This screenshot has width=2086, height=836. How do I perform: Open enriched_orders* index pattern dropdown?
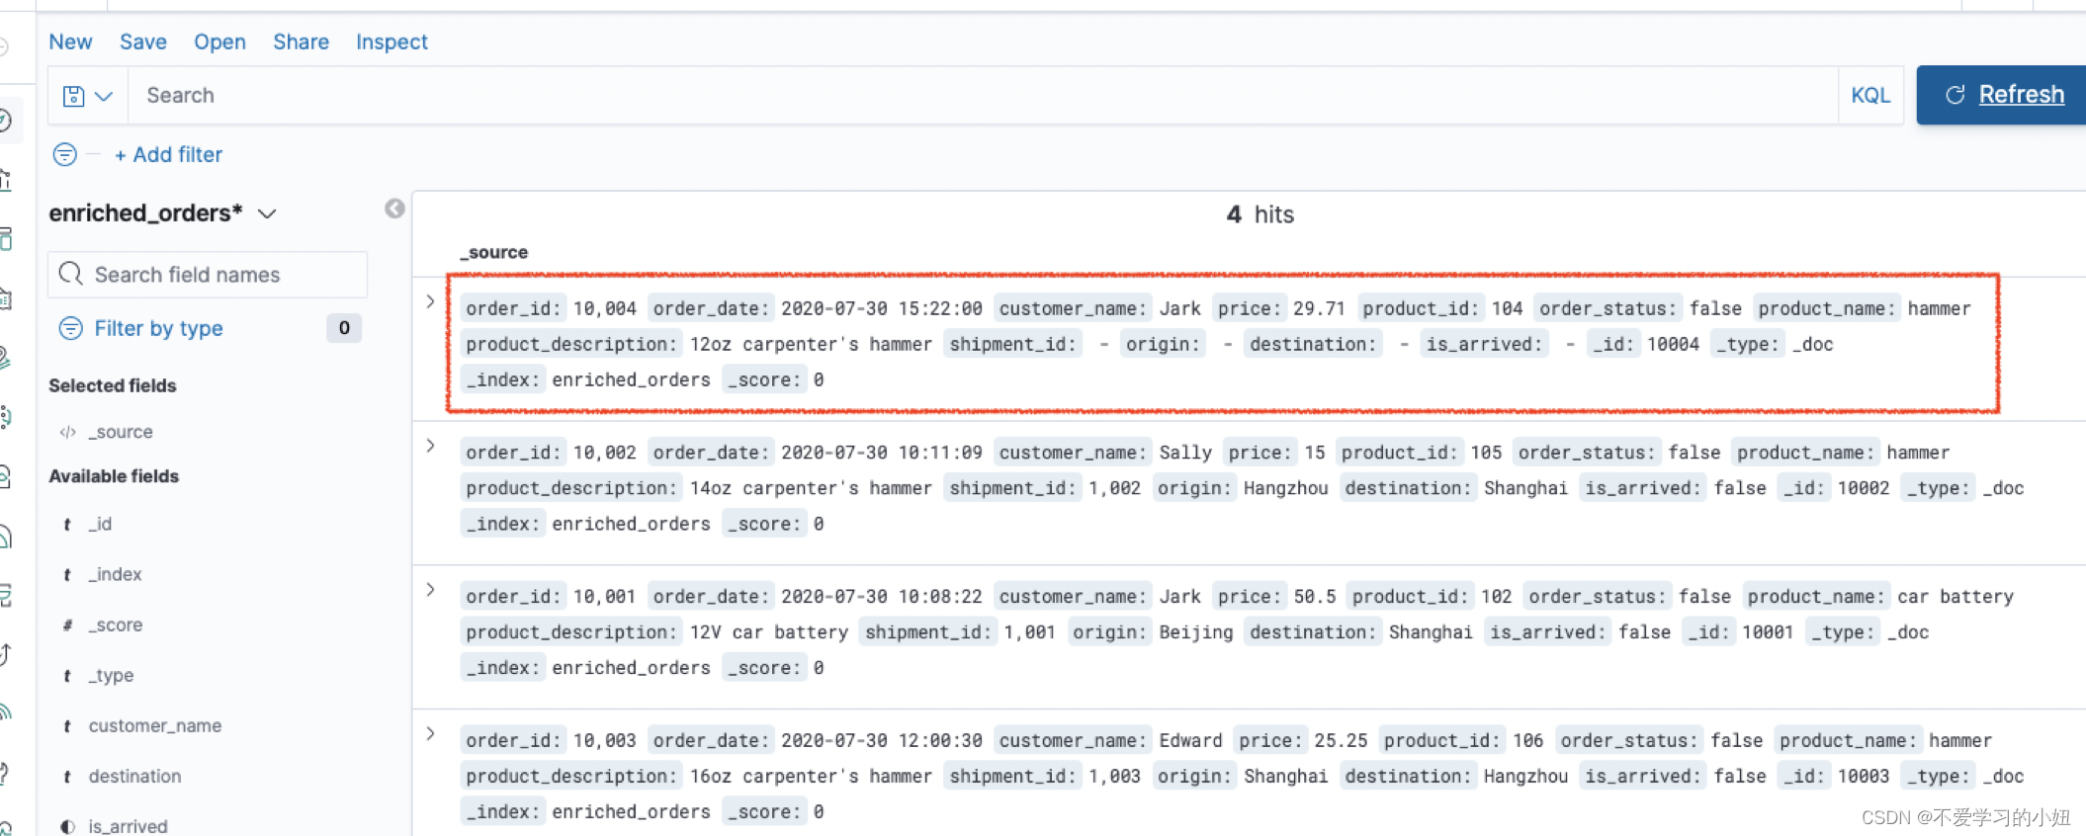163,213
